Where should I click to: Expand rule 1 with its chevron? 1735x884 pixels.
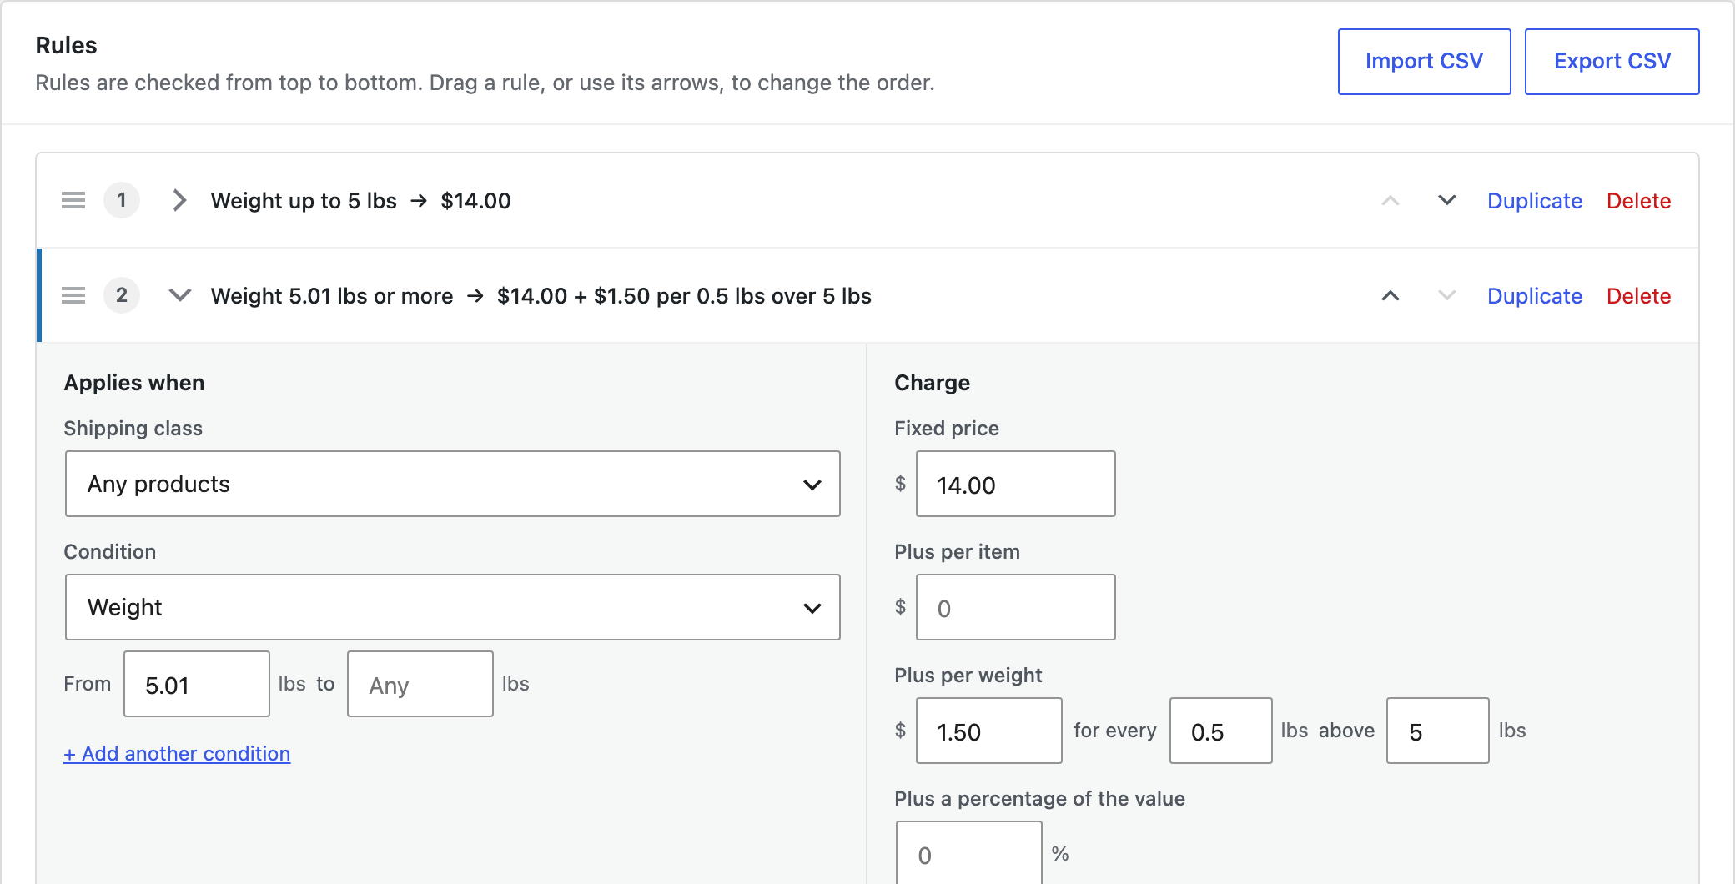179,200
